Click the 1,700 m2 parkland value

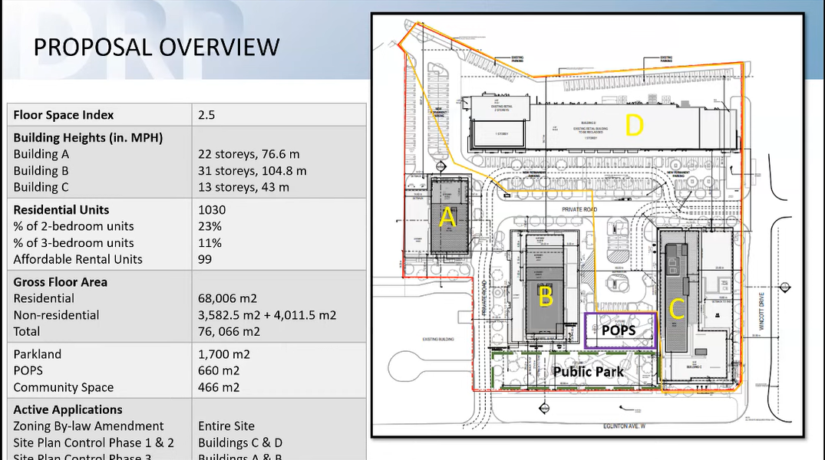[x=223, y=354]
